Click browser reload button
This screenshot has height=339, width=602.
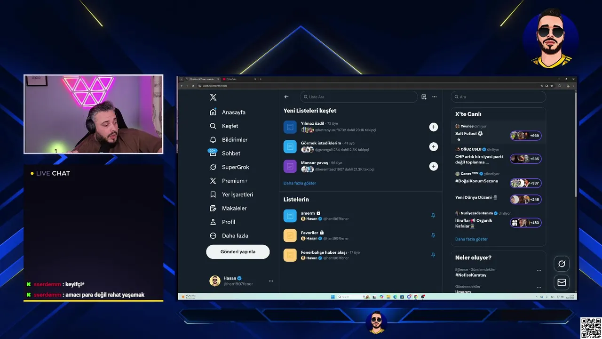pos(192,86)
